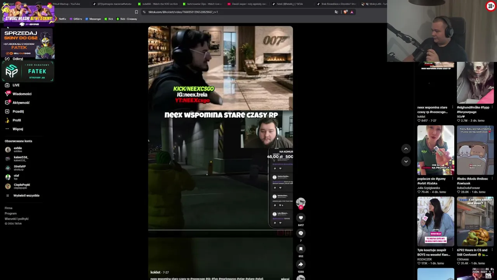This screenshot has height=280, width=497.
Task: Click creator name 'koklett' under video
Action: click(x=155, y=272)
